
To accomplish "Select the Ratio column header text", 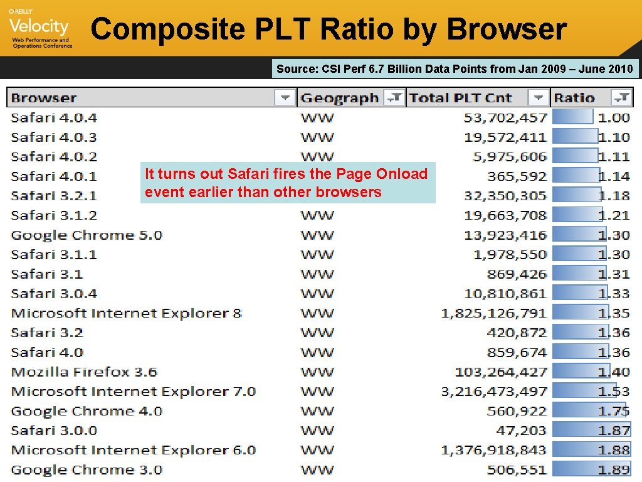I will point(574,98).
